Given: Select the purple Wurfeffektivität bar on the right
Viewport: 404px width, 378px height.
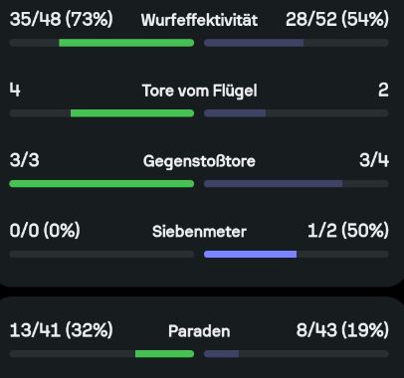Looking at the screenshot, I should pyautogui.click(x=254, y=43).
